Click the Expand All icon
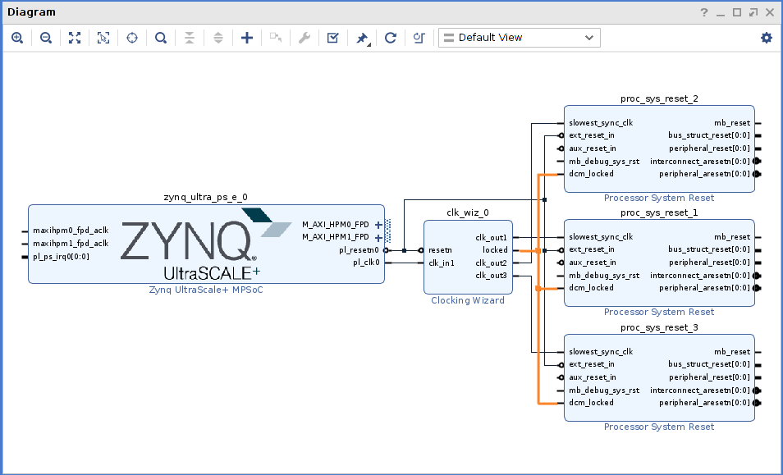 (x=218, y=38)
